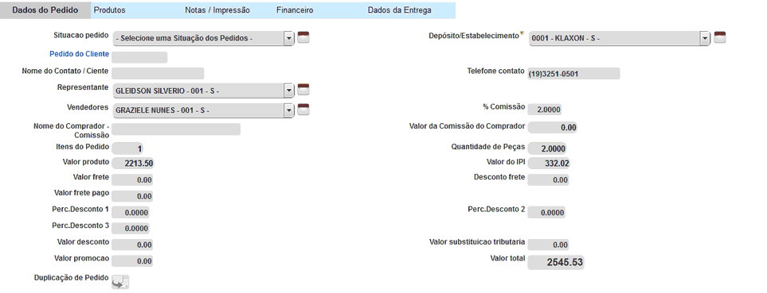Viewport: 767px width, 293px height.
Task: Open the Notas / Impressão tab
Action: (217, 10)
